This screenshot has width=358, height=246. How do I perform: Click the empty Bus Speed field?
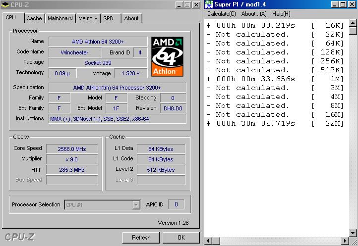click(72, 180)
